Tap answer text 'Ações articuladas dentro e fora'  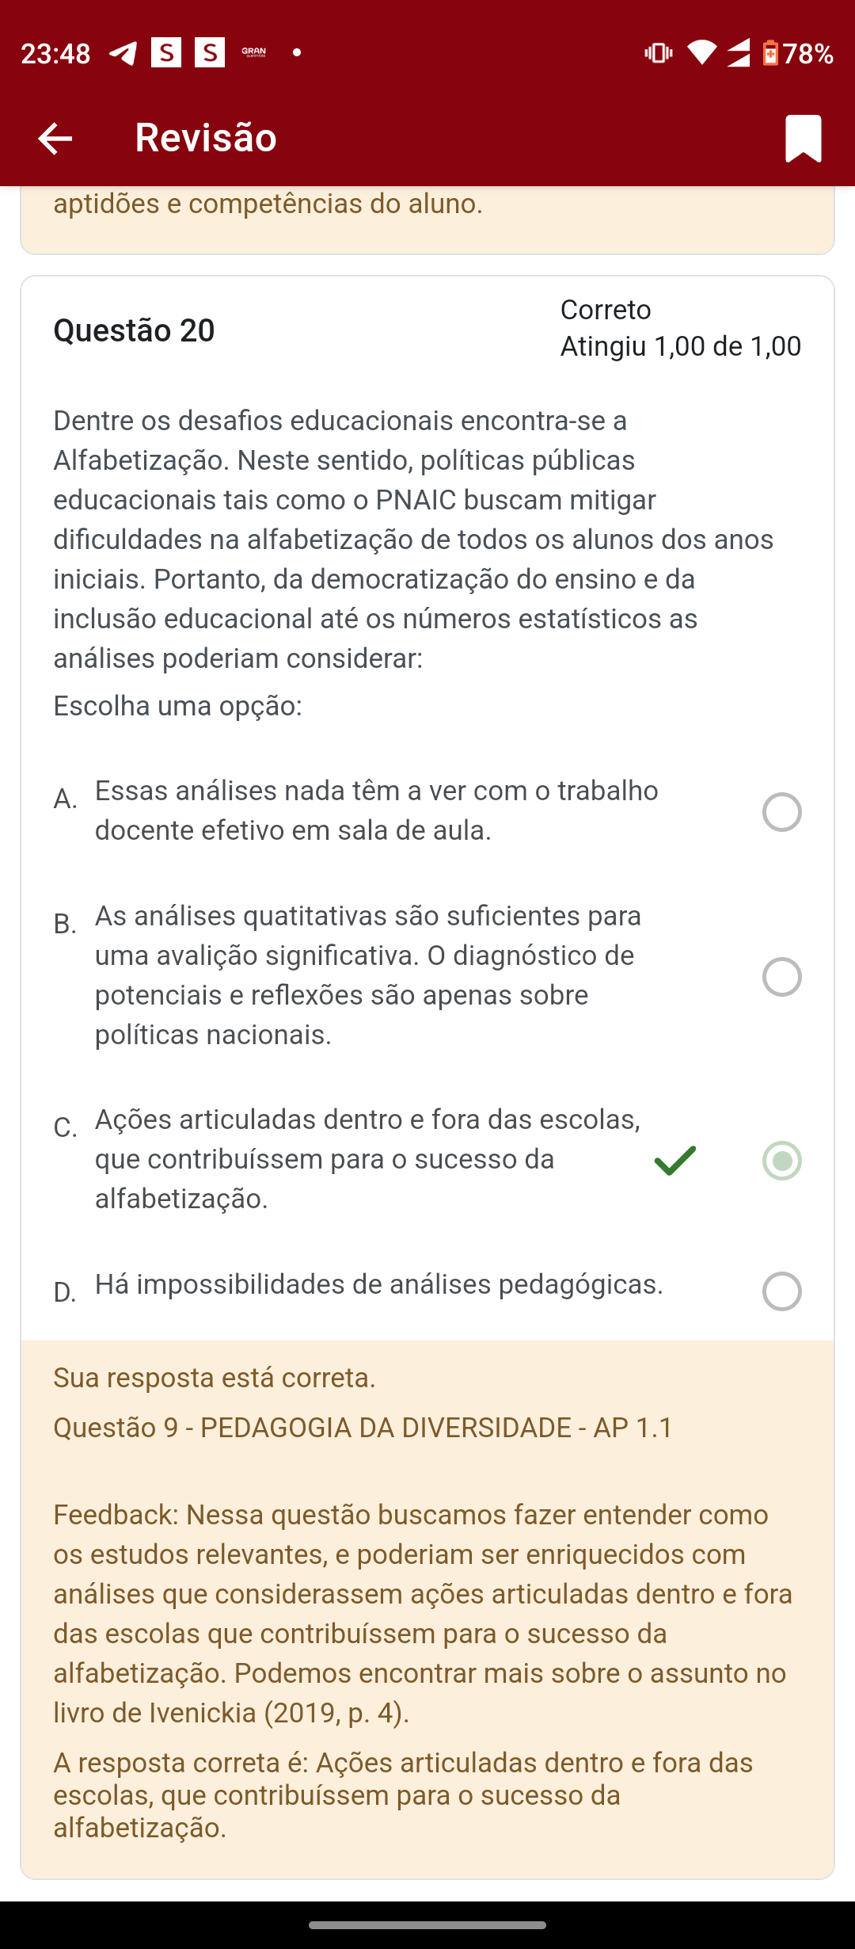[x=367, y=1119]
